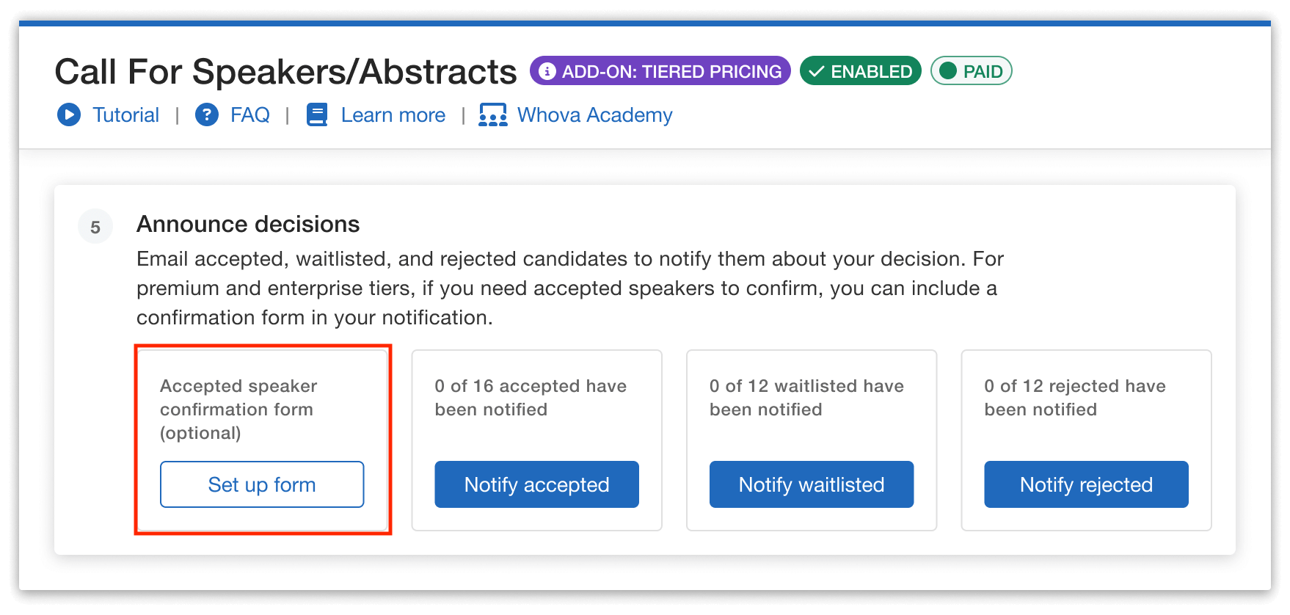This screenshot has height=615, width=1290.
Task: Open the Set up form dialog
Action: tap(262, 484)
